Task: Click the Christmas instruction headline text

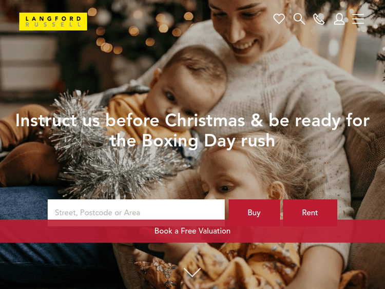Action: pyautogui.click(x=192, y=130)
